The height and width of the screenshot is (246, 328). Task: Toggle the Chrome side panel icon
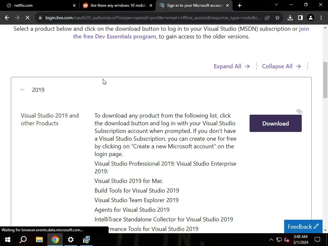point(300,18)
